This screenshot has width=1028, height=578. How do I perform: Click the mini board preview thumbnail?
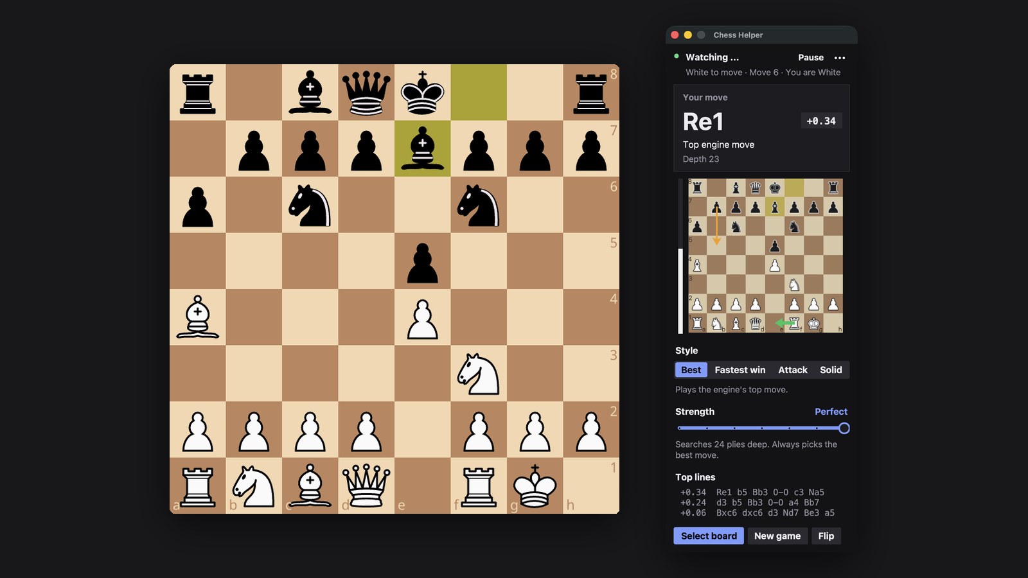pyautogui.click(x=765, y=256)
